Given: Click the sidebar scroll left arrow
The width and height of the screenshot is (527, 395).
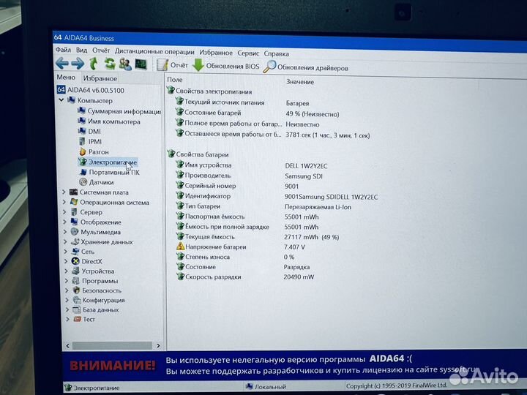Looking at the screenshot, I should [68, 345].
